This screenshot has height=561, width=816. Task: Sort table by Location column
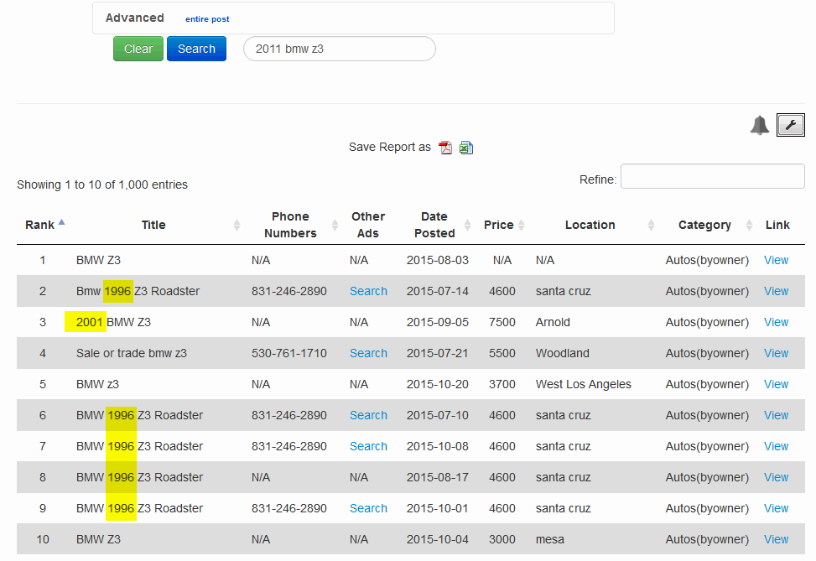tap(590, 225)
